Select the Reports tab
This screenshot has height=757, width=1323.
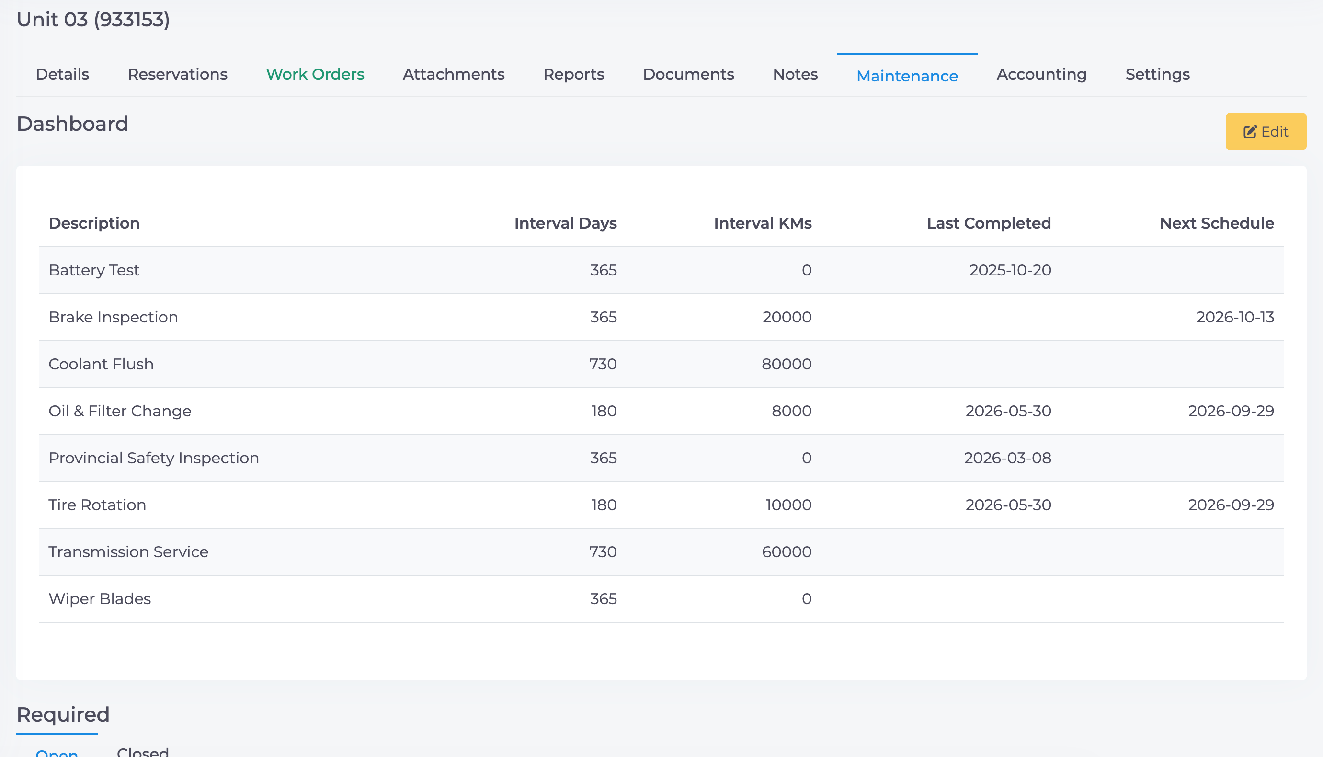574,74
